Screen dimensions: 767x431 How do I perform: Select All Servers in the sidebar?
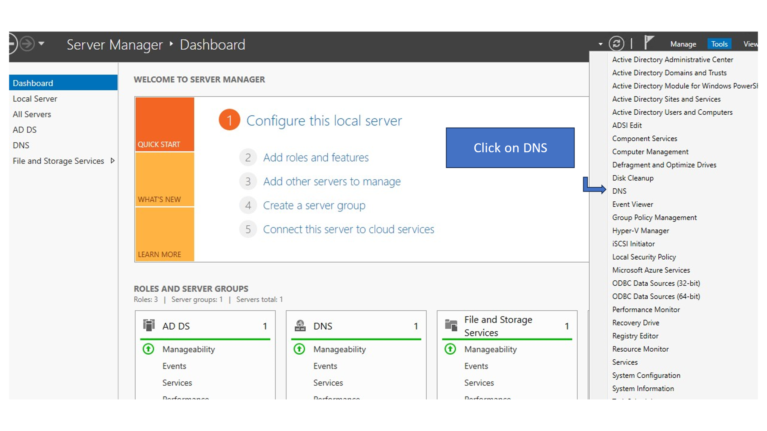coord(32,114)
